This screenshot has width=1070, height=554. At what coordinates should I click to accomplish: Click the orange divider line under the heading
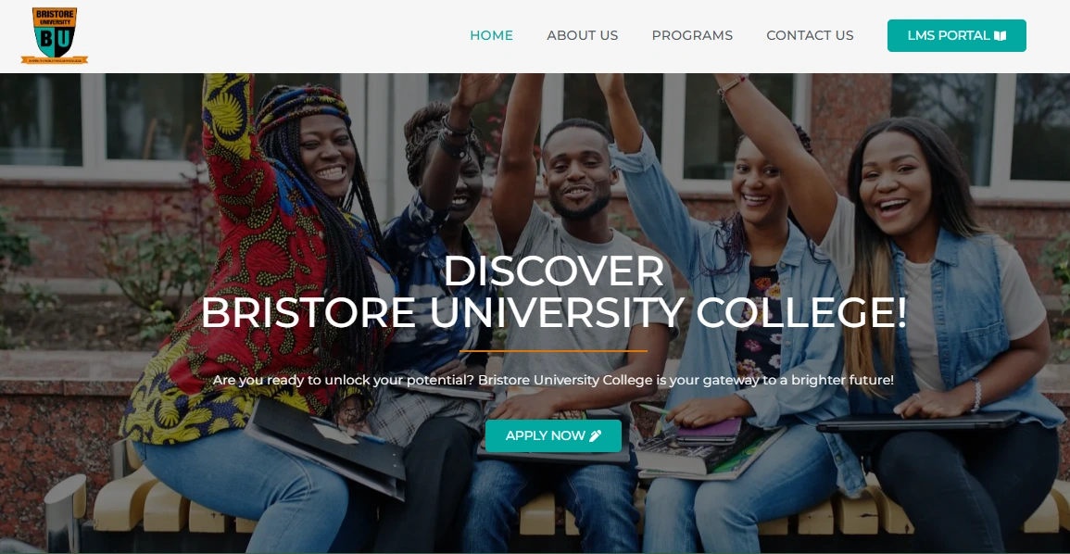coord(553,351)
